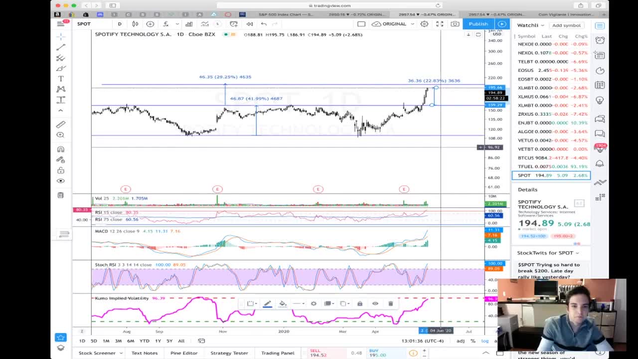Change the D timeframe interval
The image size is (638, 359).
120,24
